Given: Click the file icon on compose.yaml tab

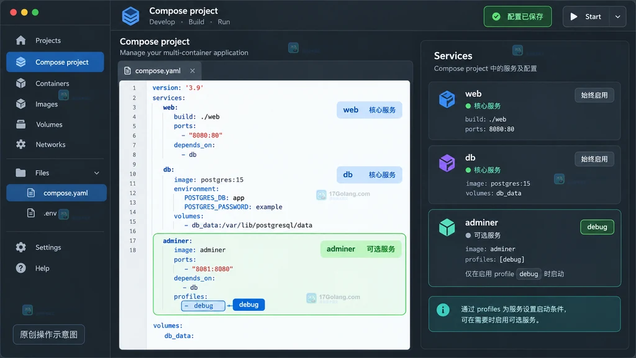Looking at the screenshot, I should (127, 71).
